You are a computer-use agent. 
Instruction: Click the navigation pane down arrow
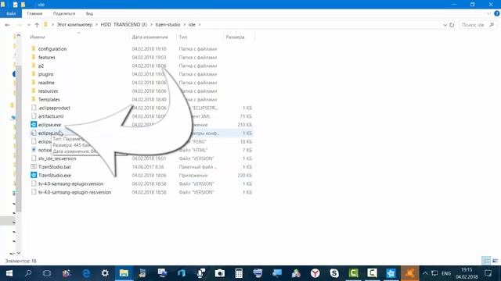(x=19, y=253)
